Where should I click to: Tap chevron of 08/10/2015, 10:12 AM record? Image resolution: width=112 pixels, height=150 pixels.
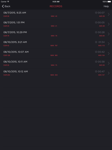[x=109, y=73]
